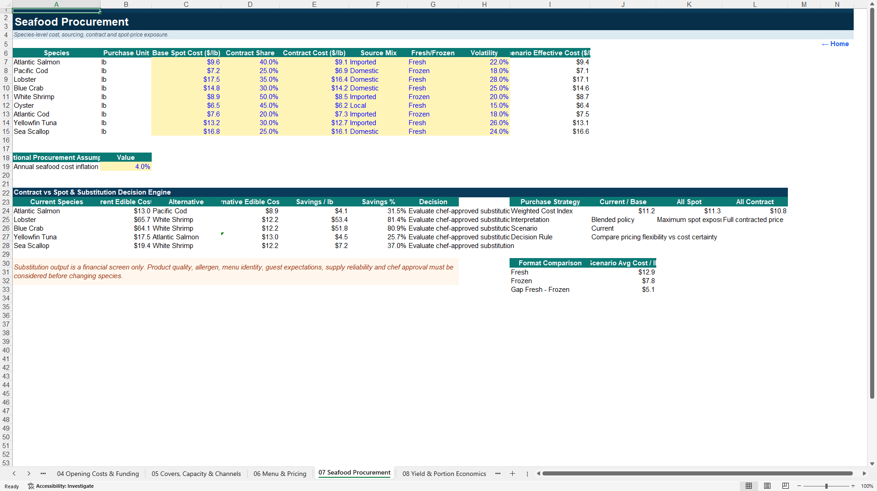Click Fresh average cost $12.9
This screenshot has width=877, height=491.
tap(623, 272)
